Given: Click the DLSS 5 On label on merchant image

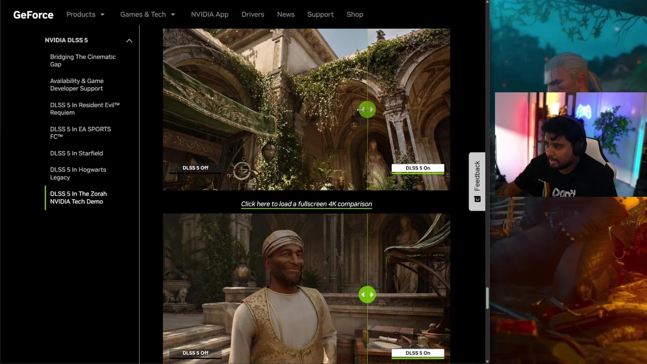Looking at the screenshot, I should pyautogui.click(x=418, y=353).
